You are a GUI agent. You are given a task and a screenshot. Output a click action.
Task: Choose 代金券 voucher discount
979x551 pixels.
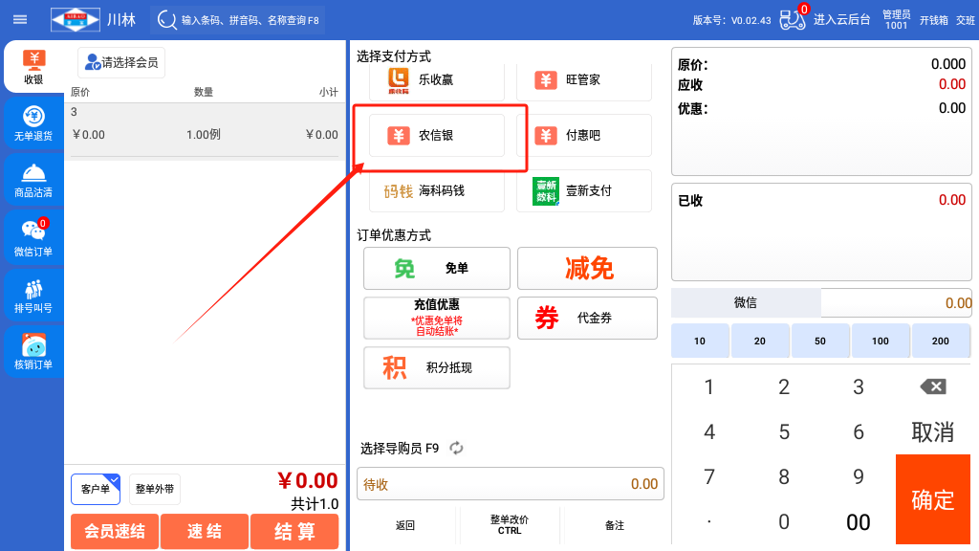[587, 318]
